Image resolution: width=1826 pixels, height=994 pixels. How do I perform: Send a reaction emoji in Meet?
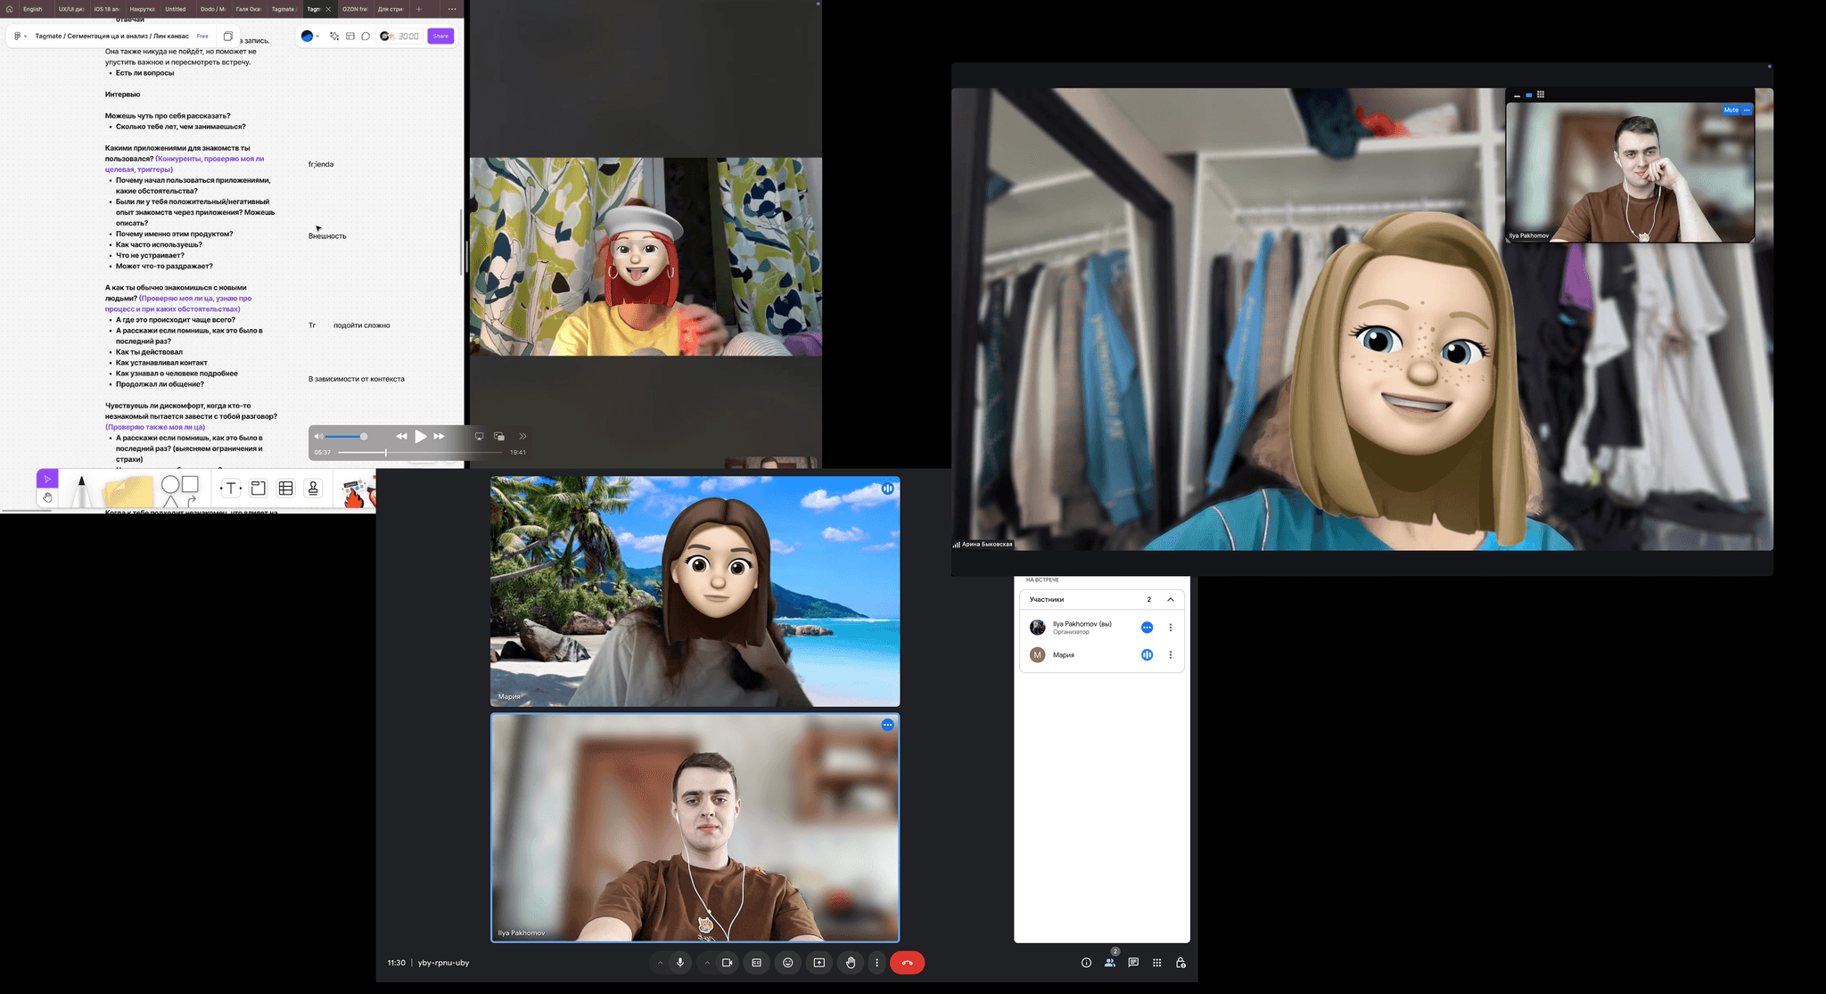pos(787,963)
